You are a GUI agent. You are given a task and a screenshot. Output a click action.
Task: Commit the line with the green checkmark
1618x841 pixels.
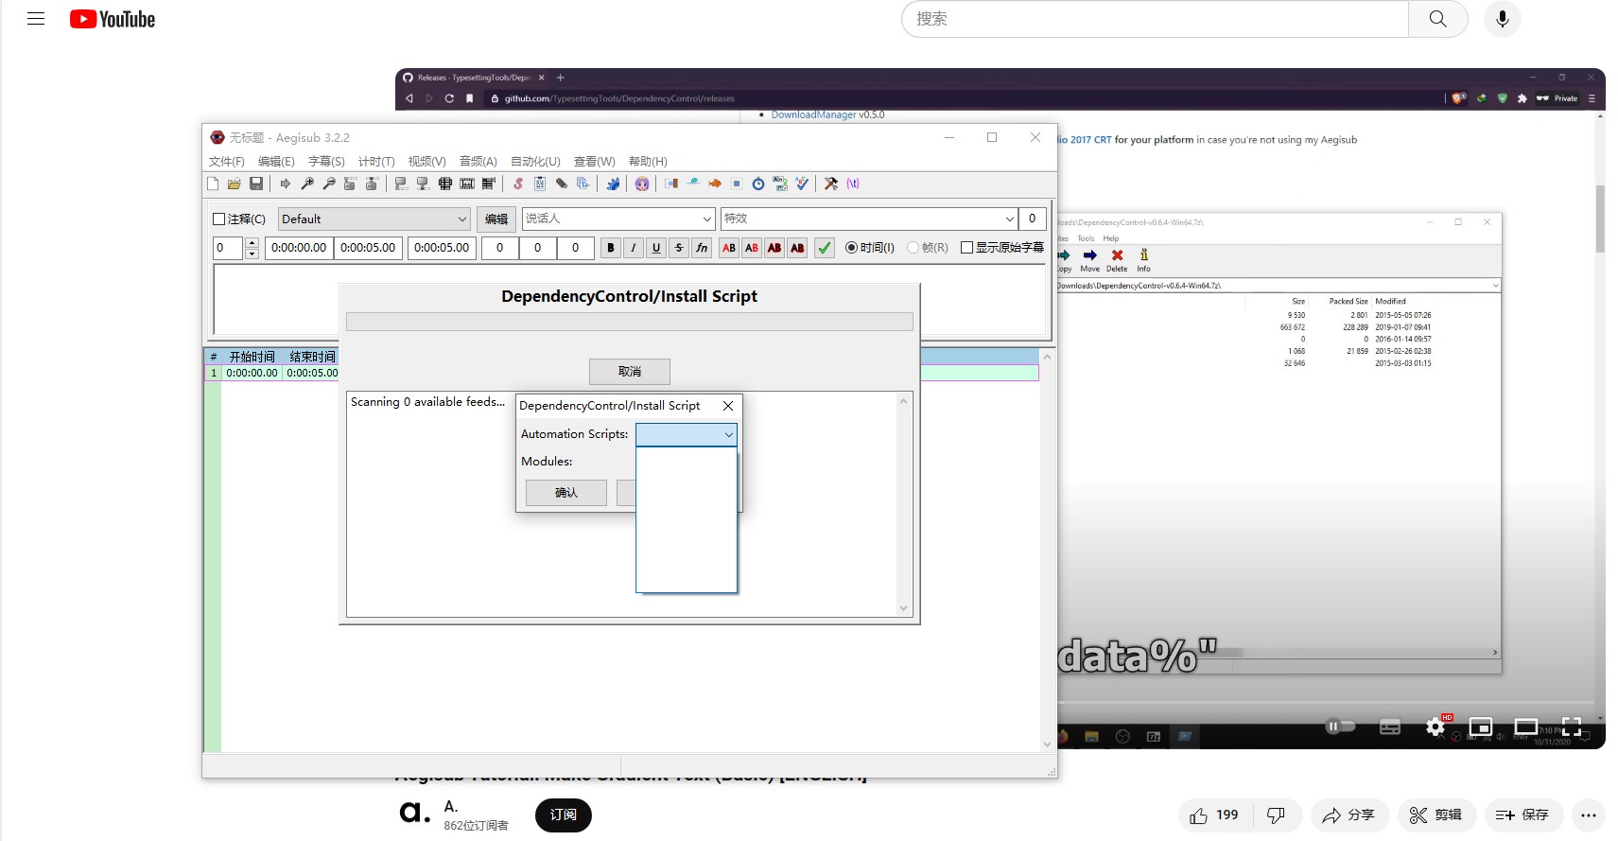tap(825, 248)
